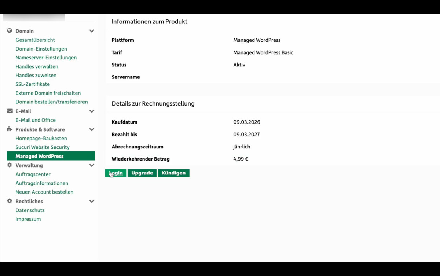Click the Rechtliches section header
The image size is (440, 276).
coord(29,201)
